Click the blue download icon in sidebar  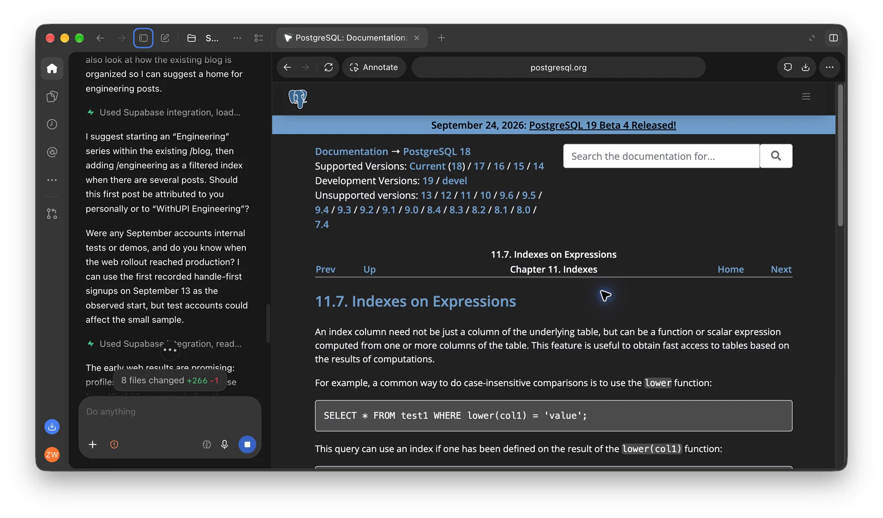[52, 427]
